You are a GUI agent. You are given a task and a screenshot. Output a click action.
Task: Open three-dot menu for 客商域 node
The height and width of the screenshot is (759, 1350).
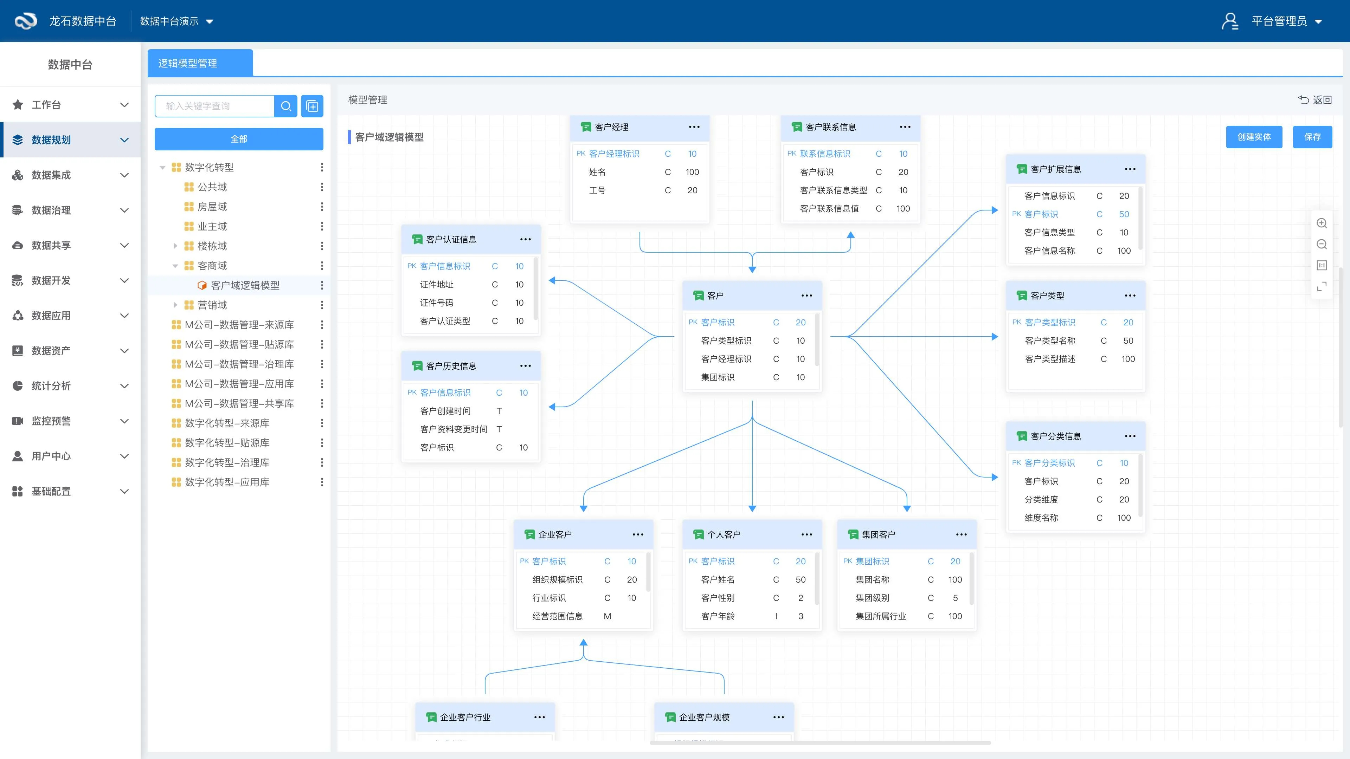point(322,266)
